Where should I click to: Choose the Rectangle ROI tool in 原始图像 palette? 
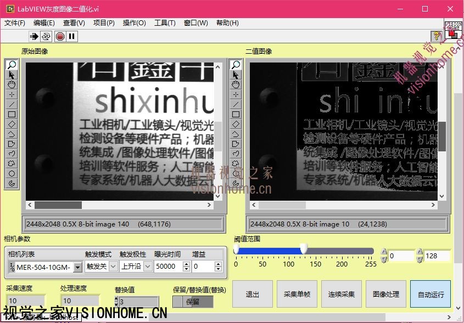12,114
